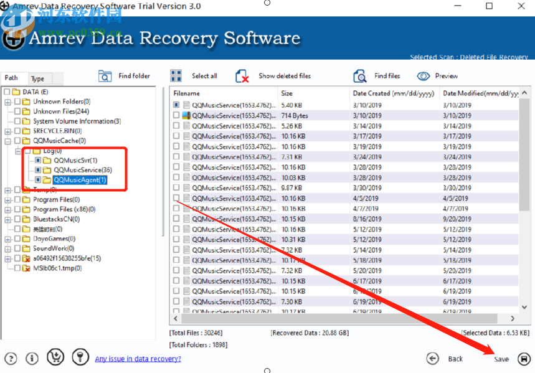535x373 pixels.
Task: Sort by Date Modified column header
Action: (x=480, y=93)
